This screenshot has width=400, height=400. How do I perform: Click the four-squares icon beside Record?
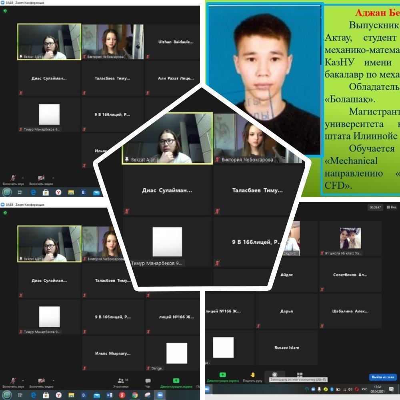pyautogui.click(x=300, y=375)
